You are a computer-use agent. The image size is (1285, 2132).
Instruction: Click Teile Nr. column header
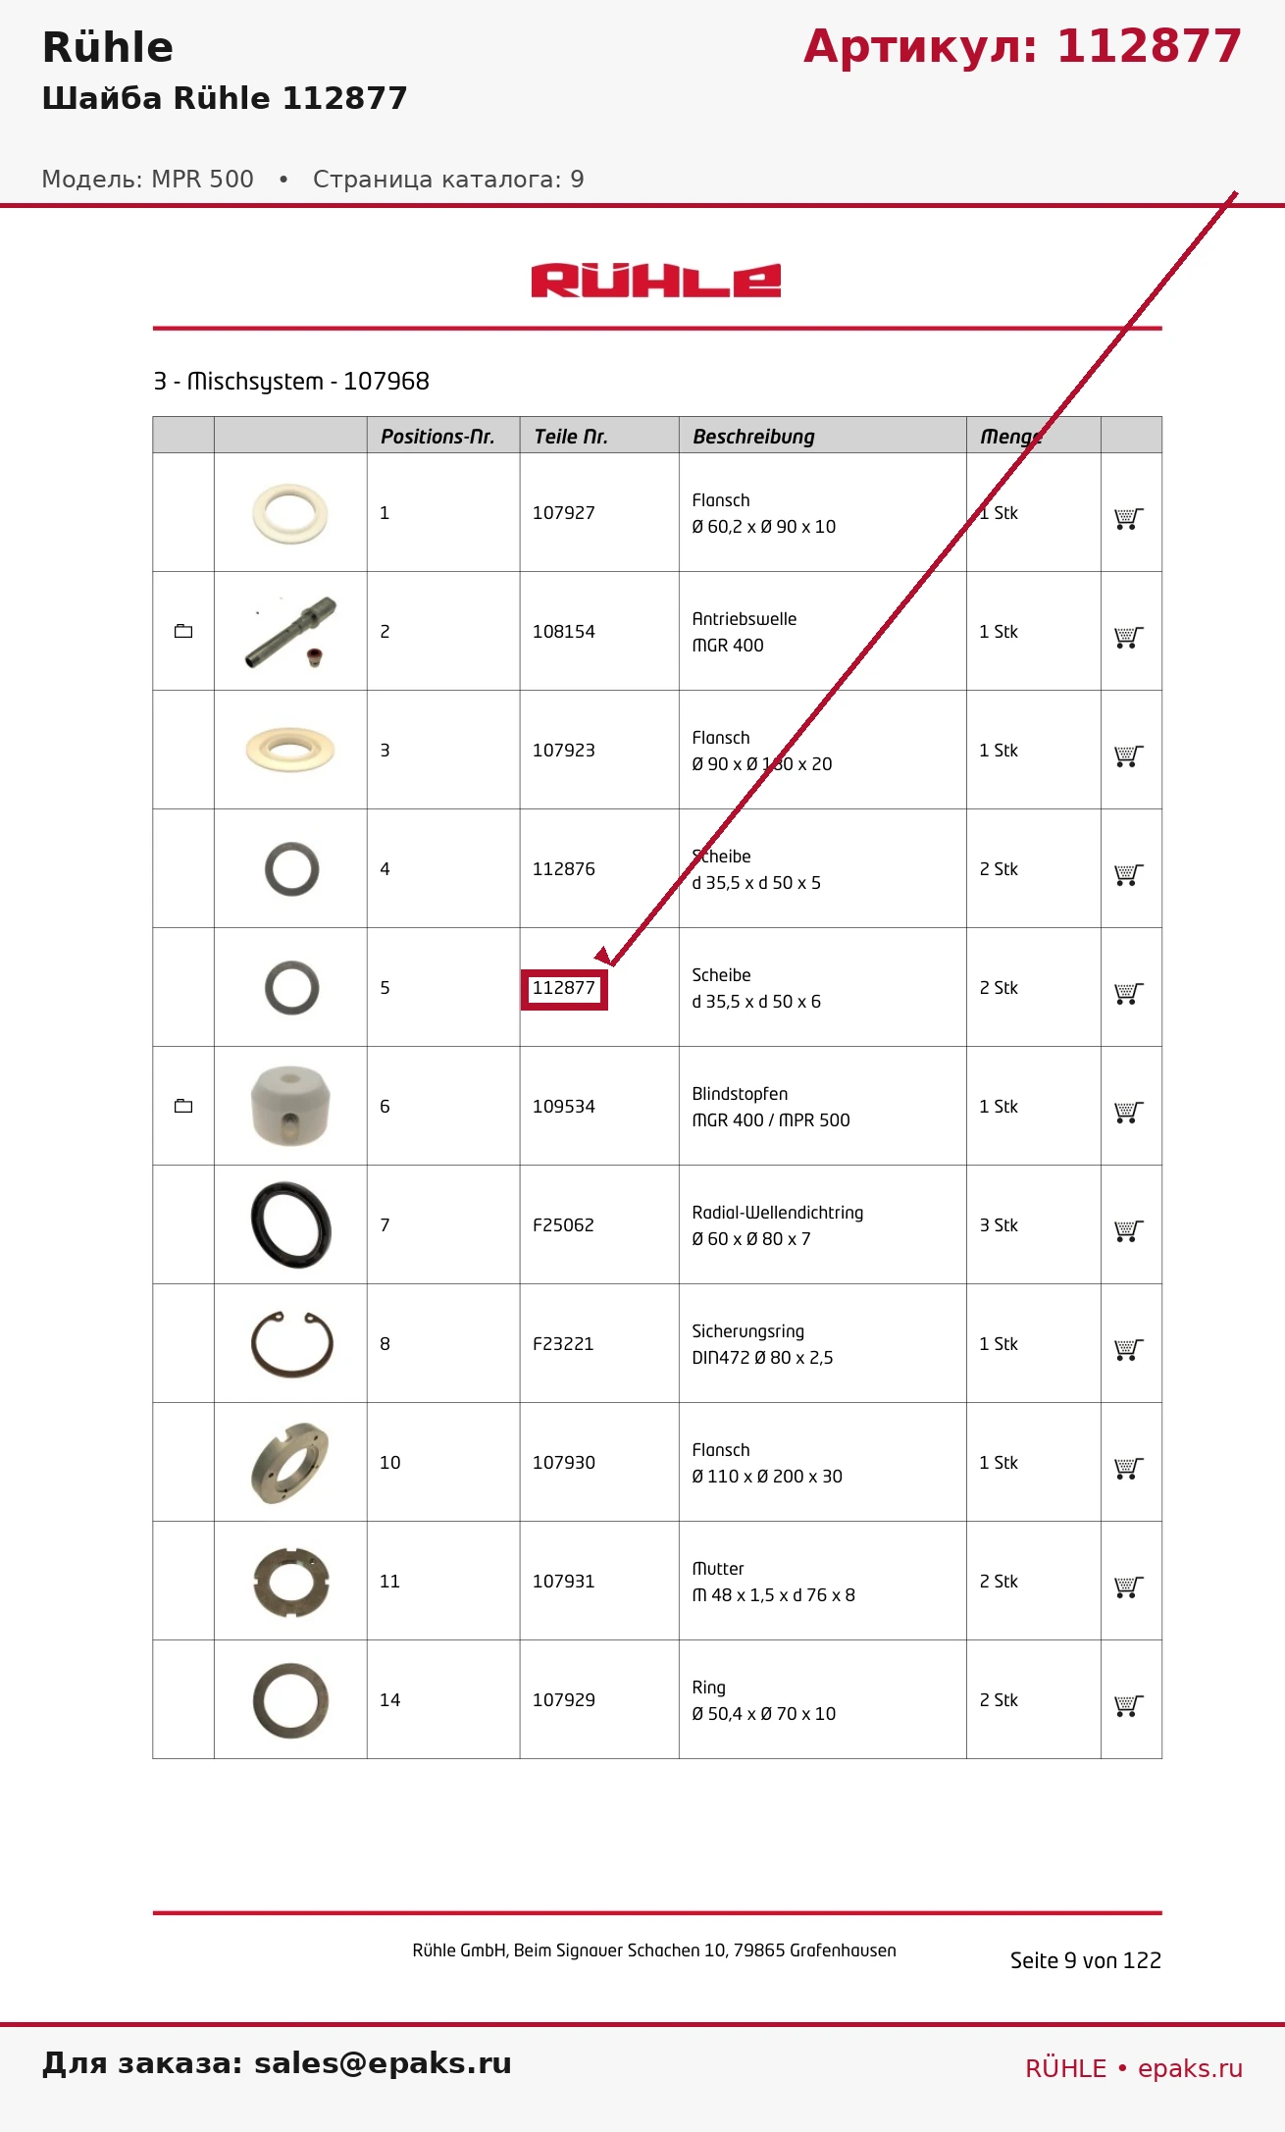coord(571,437)
